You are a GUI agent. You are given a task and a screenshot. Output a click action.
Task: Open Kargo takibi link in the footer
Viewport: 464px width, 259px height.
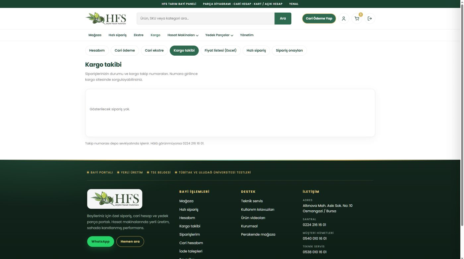(x=190, y=226)
